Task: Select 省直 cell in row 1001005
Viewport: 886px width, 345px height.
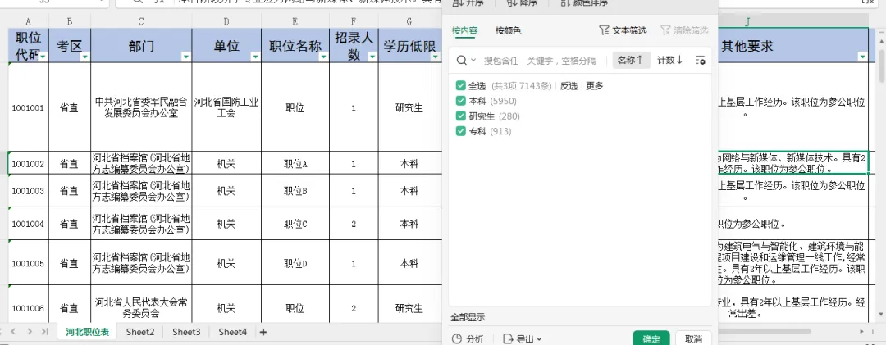Action: coord(70,263)
